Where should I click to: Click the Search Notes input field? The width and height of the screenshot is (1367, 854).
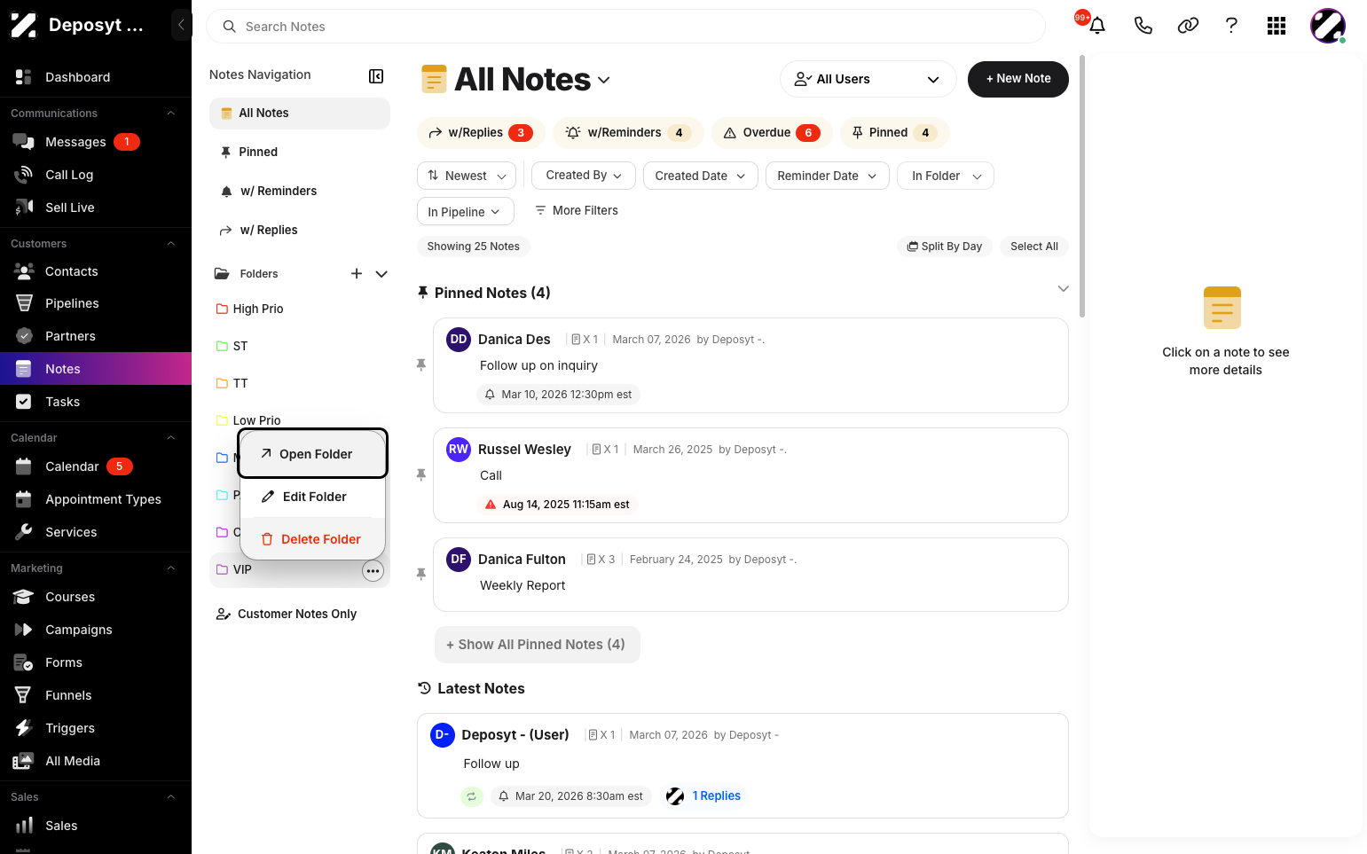[x=625, y=27]
